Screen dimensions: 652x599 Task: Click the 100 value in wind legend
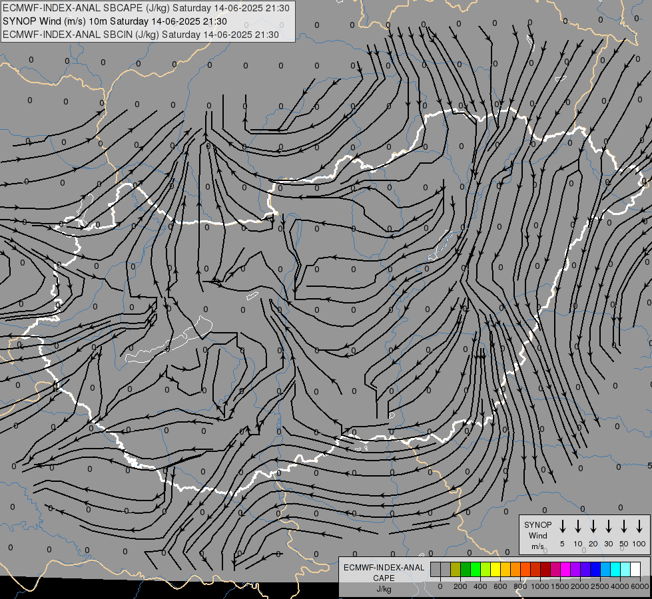pos(639,544)
